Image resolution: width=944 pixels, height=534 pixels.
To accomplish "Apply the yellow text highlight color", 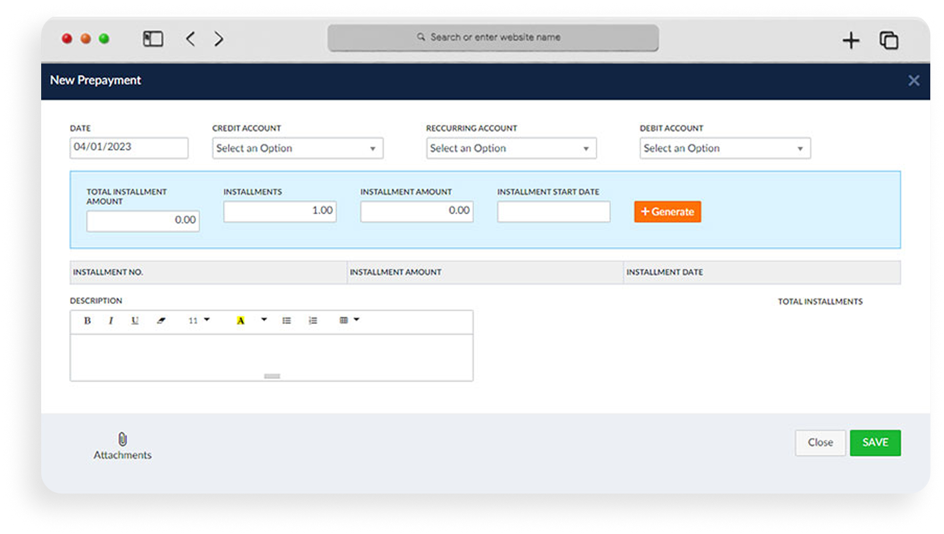I will pyautogui.click(x=240, y=321).
